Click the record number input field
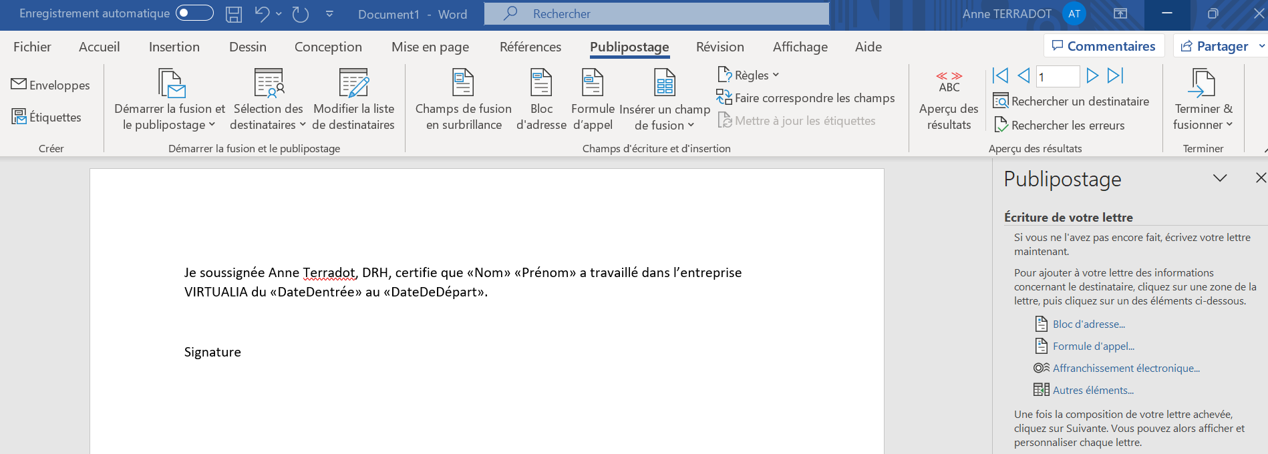Viewport: 1268px width, 454px height. tap(1058, 77)
